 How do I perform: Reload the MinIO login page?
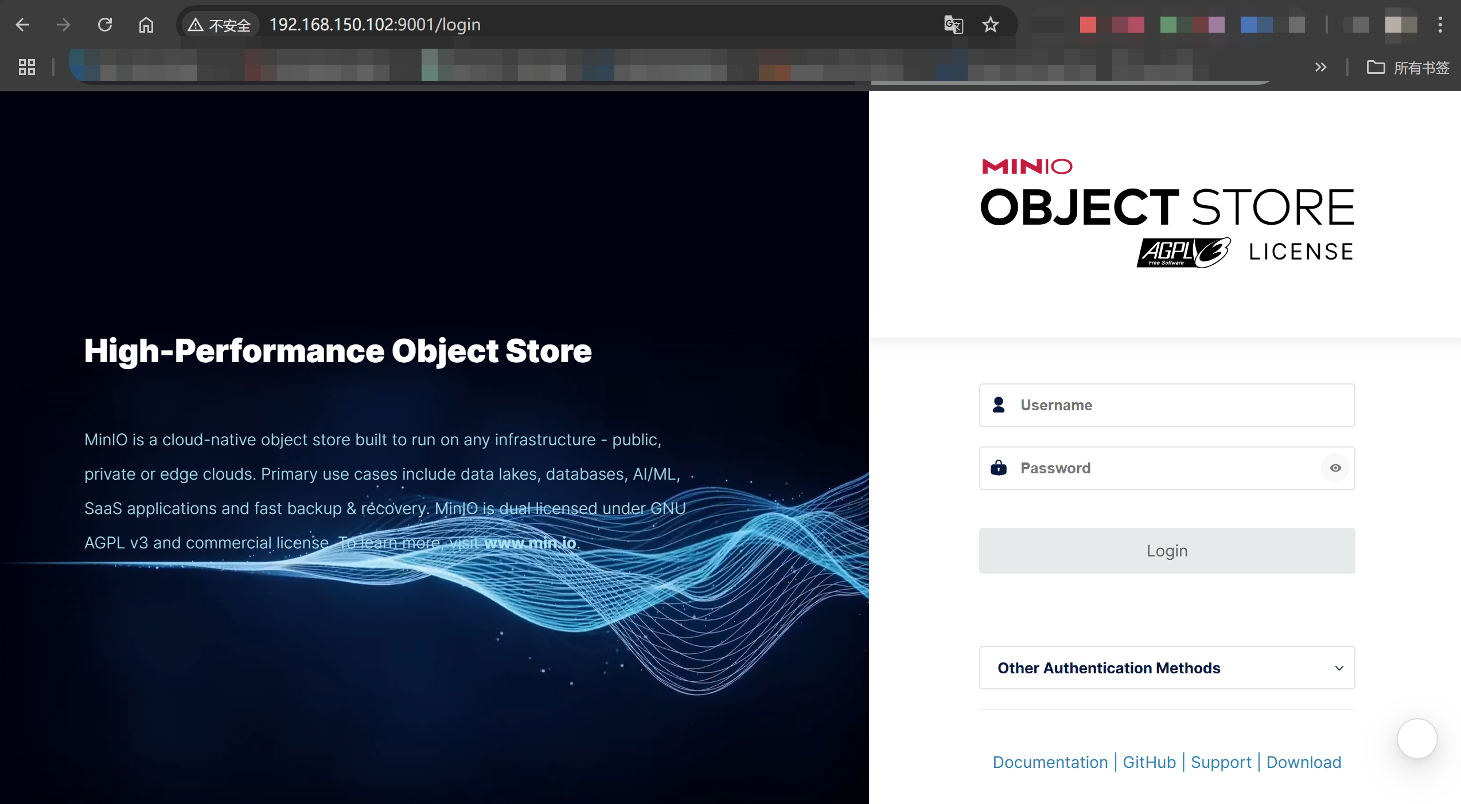[105, 25]
